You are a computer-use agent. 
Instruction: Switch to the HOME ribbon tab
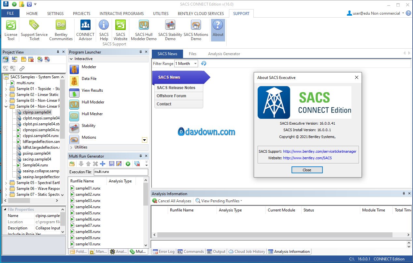tap(32, 14)
